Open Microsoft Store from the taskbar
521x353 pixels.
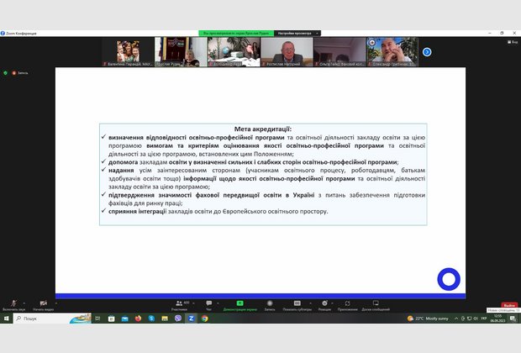click(111, 319)
